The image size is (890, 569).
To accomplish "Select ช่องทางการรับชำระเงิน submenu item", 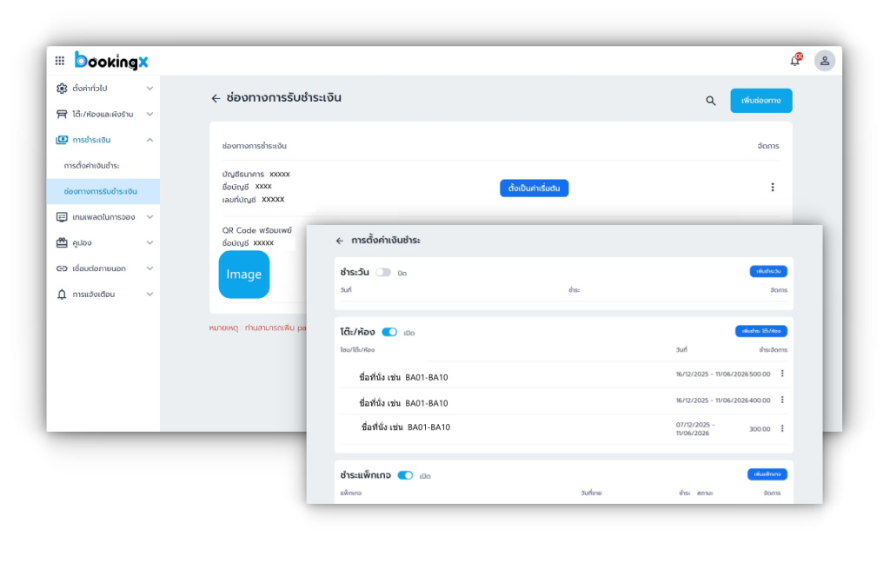I will pyautogui.click(x=100, y=191).
